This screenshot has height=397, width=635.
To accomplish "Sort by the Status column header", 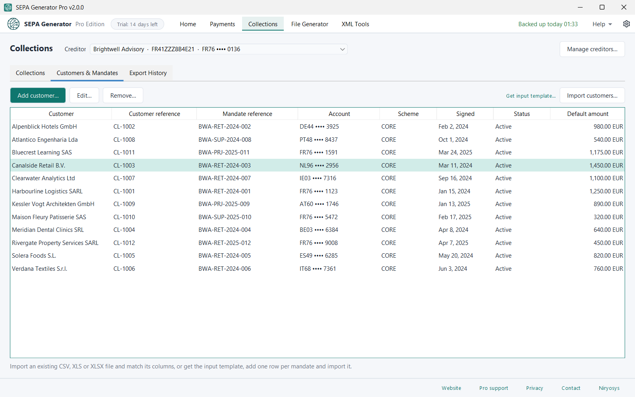I will pos(521,114).
